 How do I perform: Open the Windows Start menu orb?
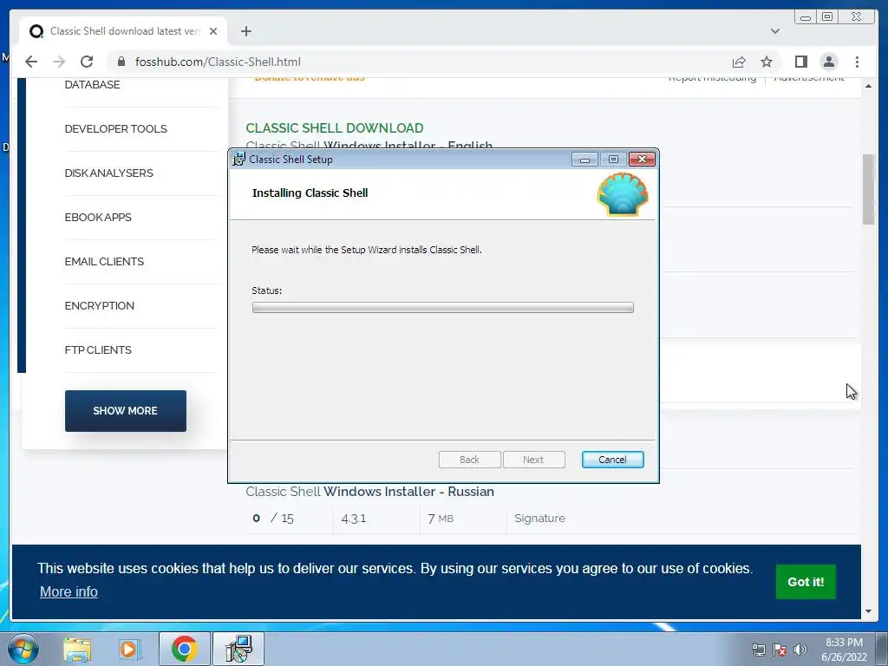coord(23,649)
